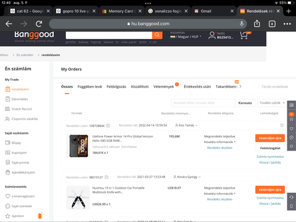This screenshot has height=222, width=296.
Task: Tap the microphone icon in address bar
Action: pos(242,23)
